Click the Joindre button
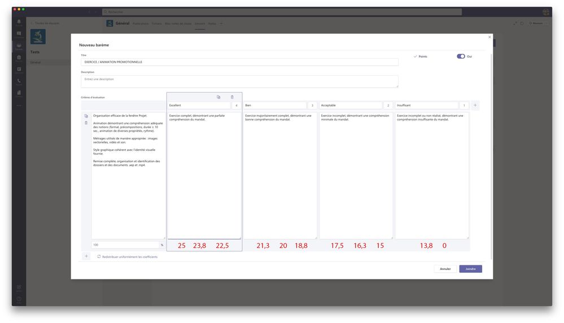The image size is (564, 323). tap(470, 269)
